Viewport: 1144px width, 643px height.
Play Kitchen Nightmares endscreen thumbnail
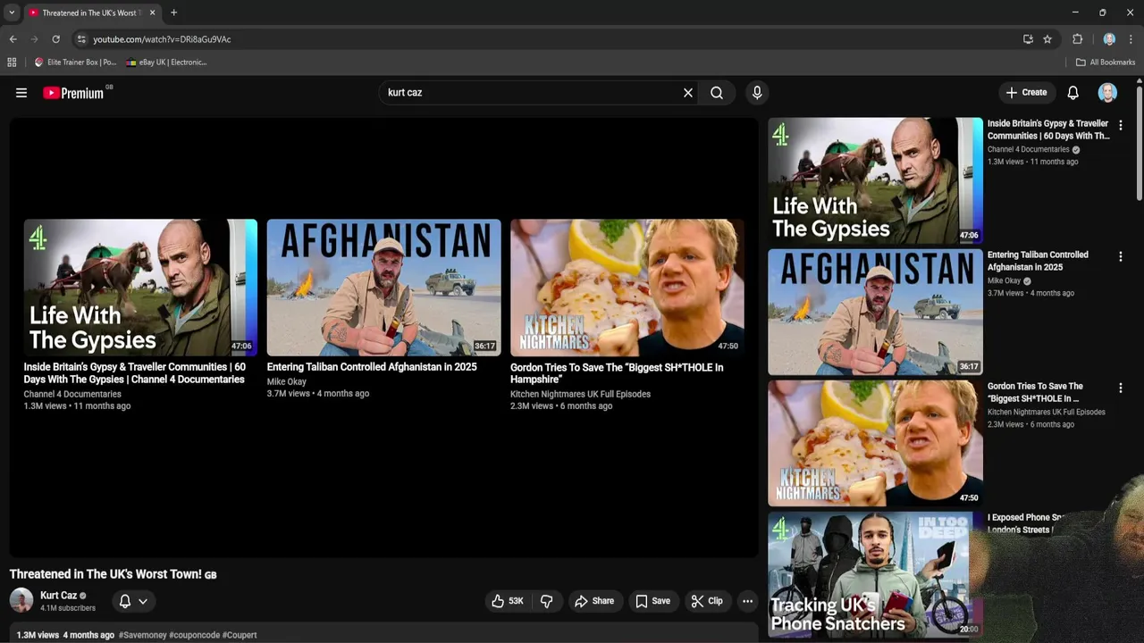coord(627,288)
